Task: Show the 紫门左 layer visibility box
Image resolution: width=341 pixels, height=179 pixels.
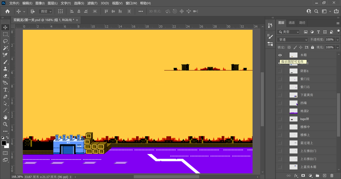Action: (280, 79)
